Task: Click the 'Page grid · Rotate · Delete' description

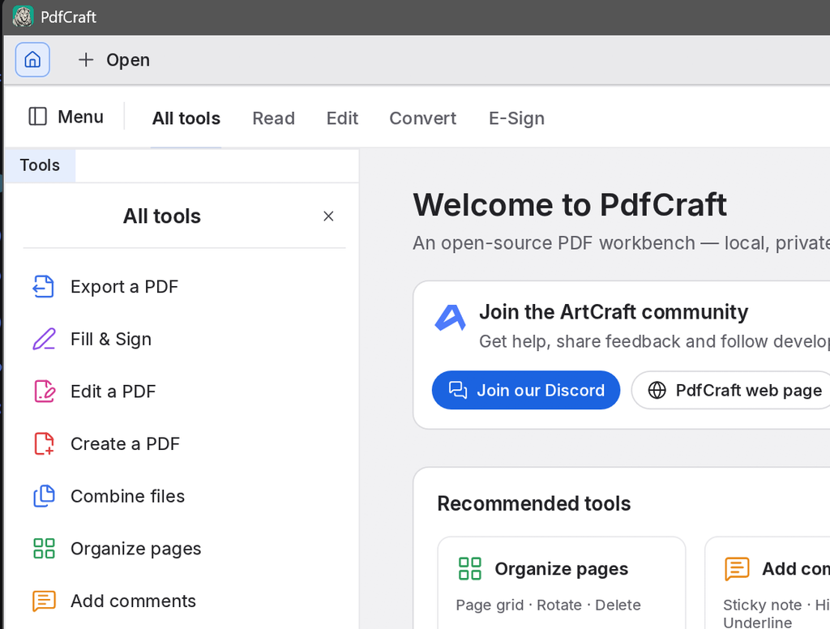Action: (x=549, y=605)
